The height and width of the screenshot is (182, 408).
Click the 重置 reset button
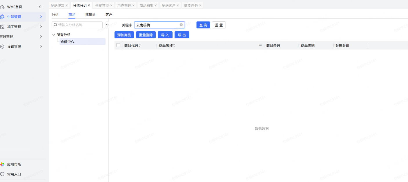pos(219,25)
